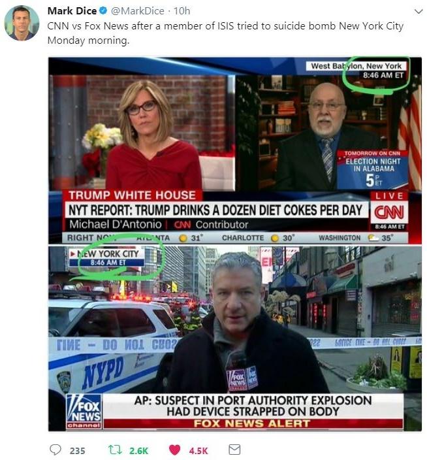Click the Mark Dice display name
The height and width of the screenshot is (460, 427).
tap(72, 11)
